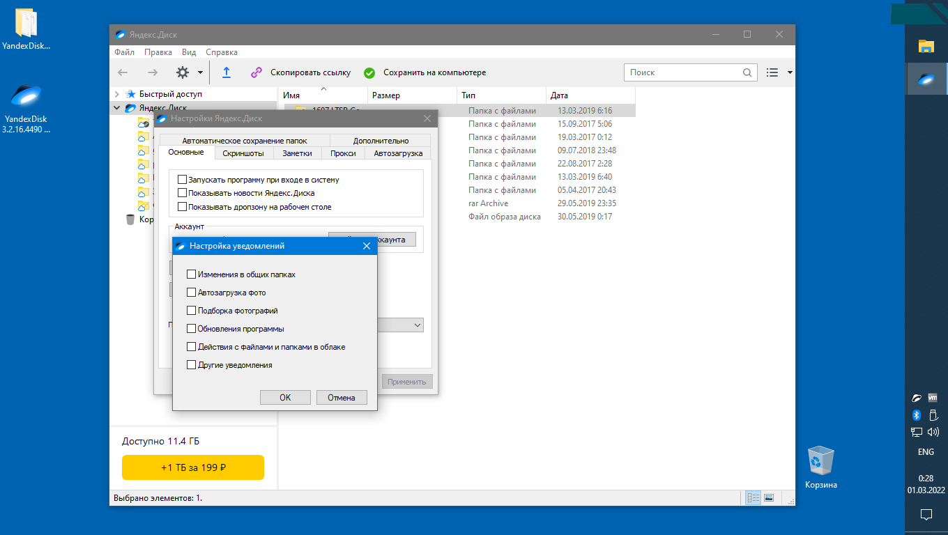Screen dimensions: 948x535
Task: Click Применить in settings window
Action: (x=407, y=382)
